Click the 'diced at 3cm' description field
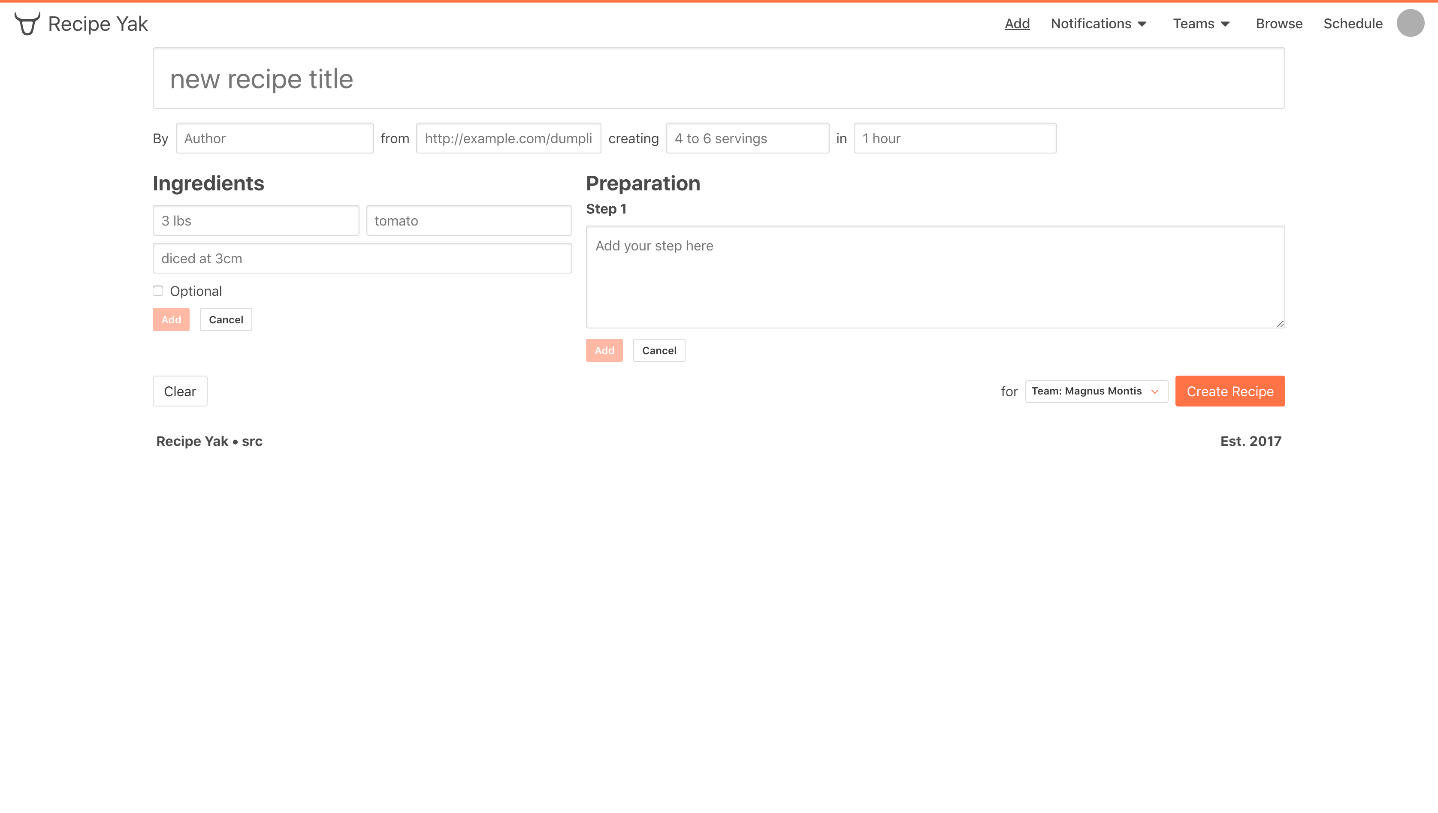The height and width of the screenshot is (813, 1438). (362, 258)
